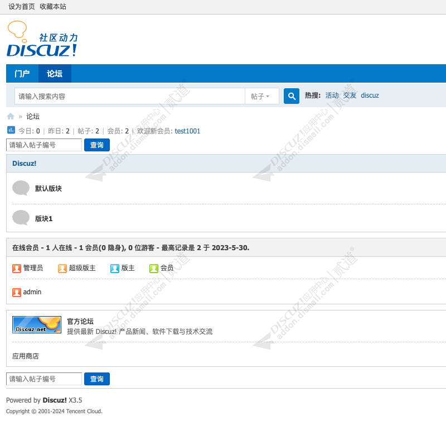Click the magnifier search button
The width and height of the screenshot is (446, 435).
[x=291, y=96]
